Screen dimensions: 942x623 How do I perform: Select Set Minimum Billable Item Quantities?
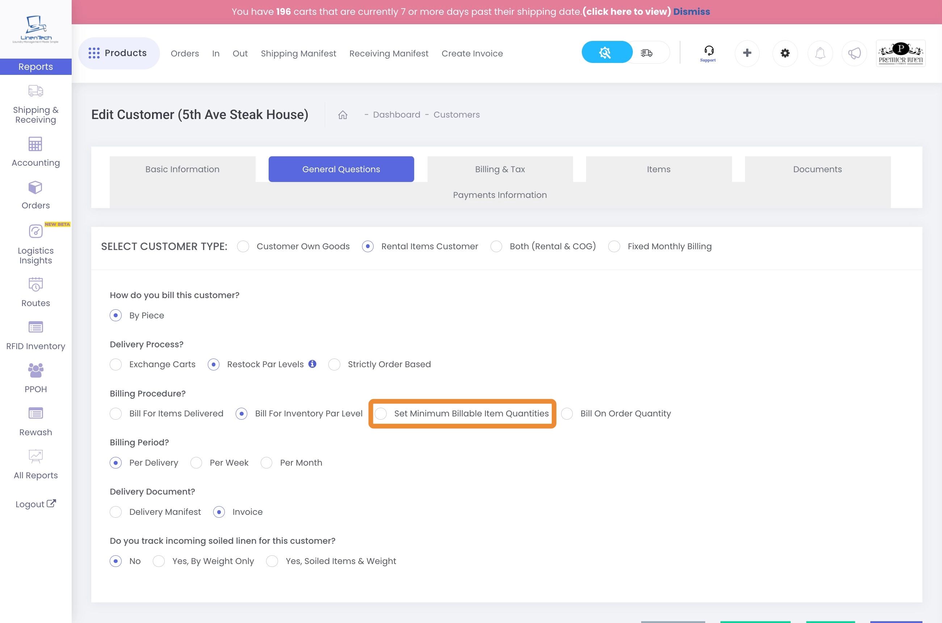[381, 414]
